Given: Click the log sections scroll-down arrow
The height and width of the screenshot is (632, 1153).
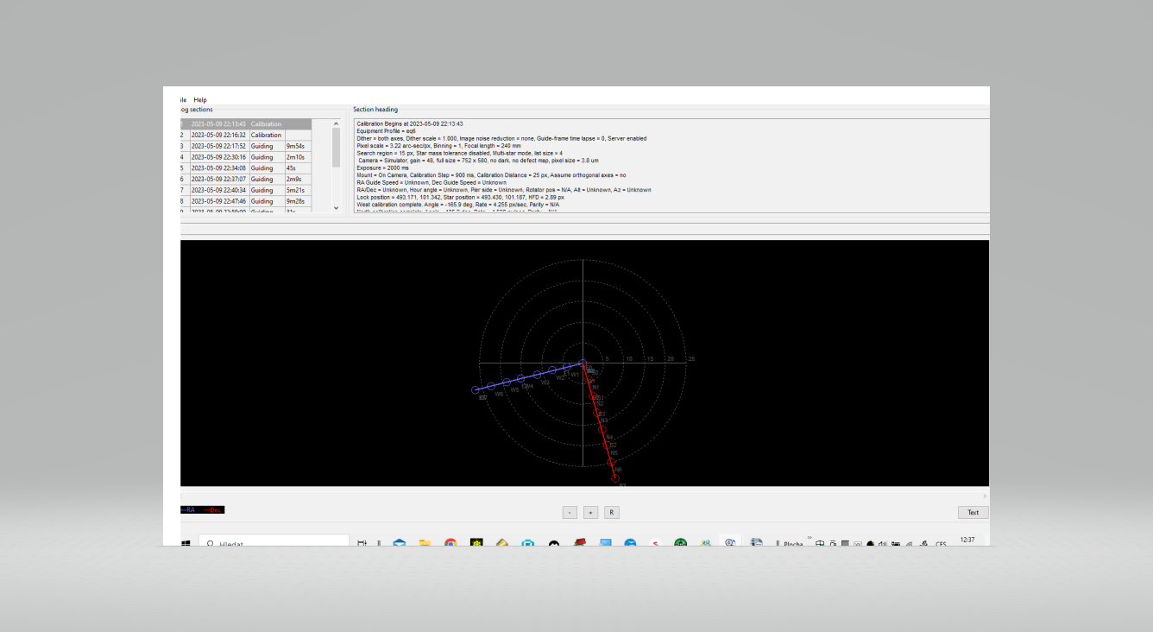Looking at the screenshot, I should [x=337, y=207].
